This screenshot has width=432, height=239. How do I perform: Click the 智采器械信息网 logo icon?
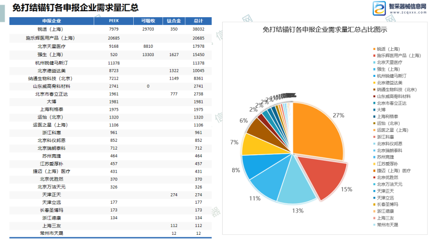pos(379,8)
